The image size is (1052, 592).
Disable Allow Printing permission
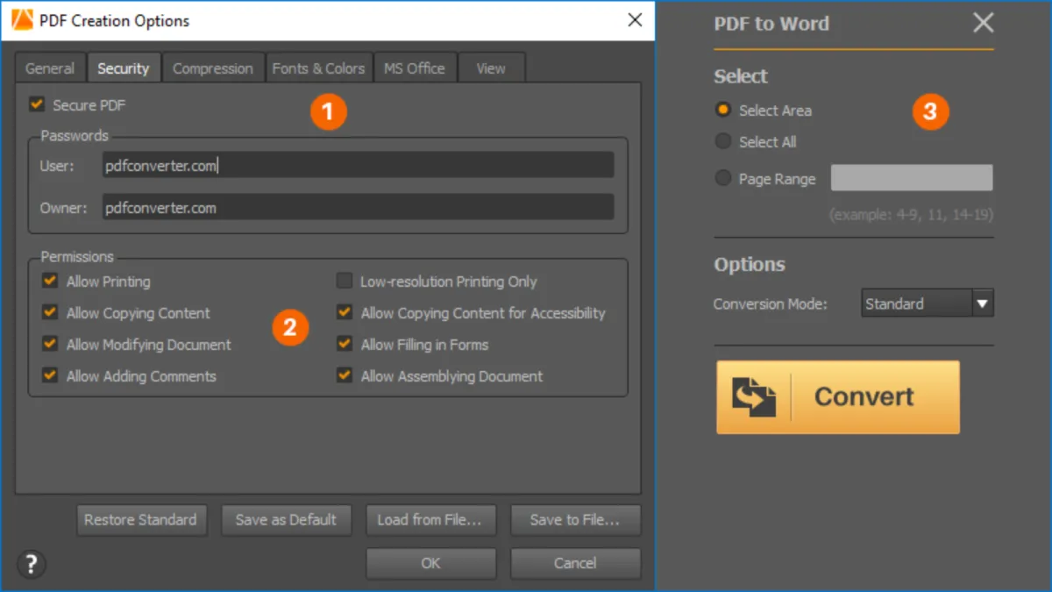(x=50, y=282)
